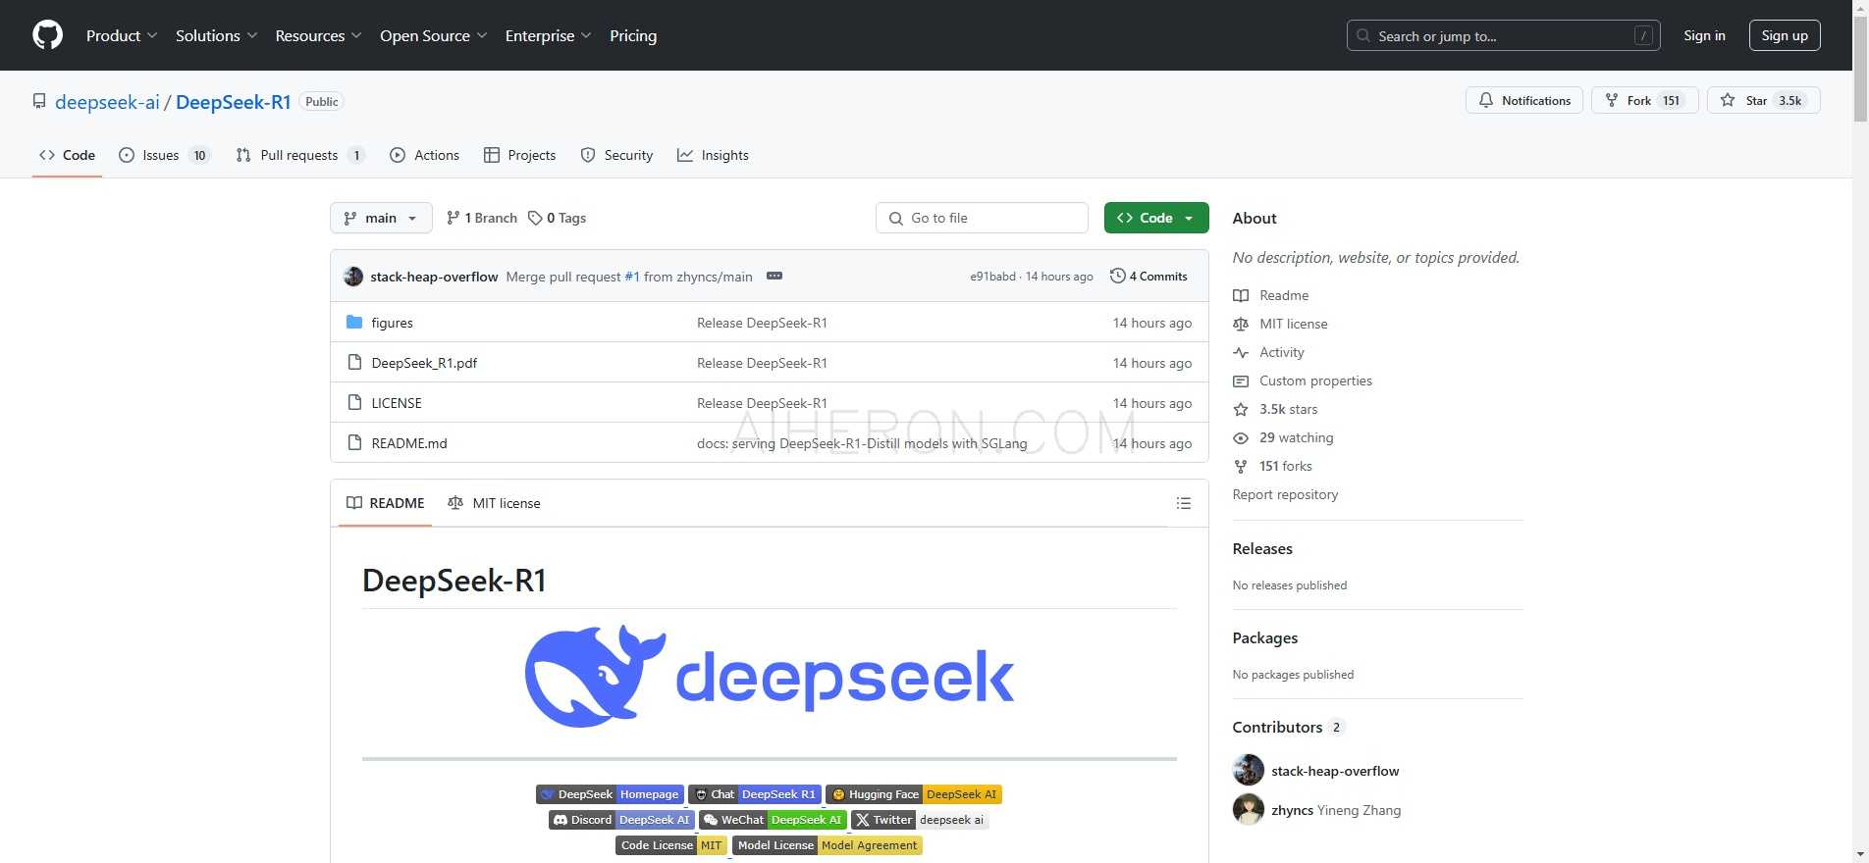The height and width of the screenshot is (863, 1869).
Task: Open the Resources dropdown
Action: pyautogui.click(x=318, y=35)
